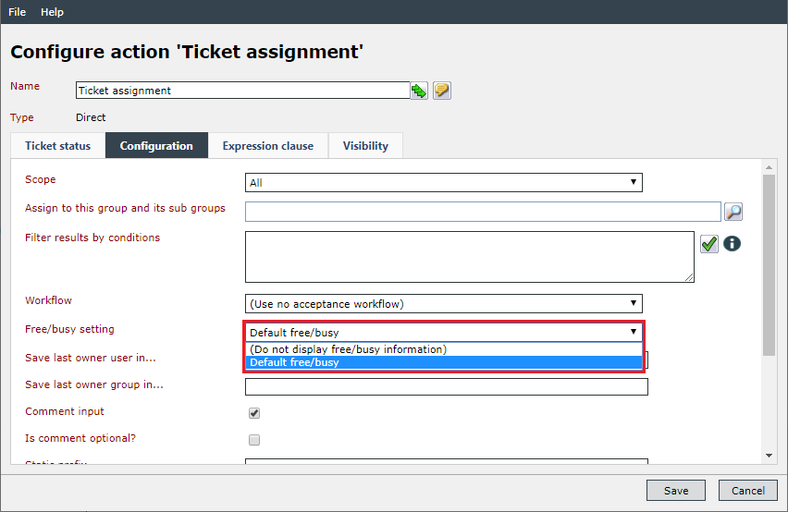Image resolution: width=788 pixels, height=512 pixels.
Task: Switch to the Ticket status tab
Action: pos(57,146)
